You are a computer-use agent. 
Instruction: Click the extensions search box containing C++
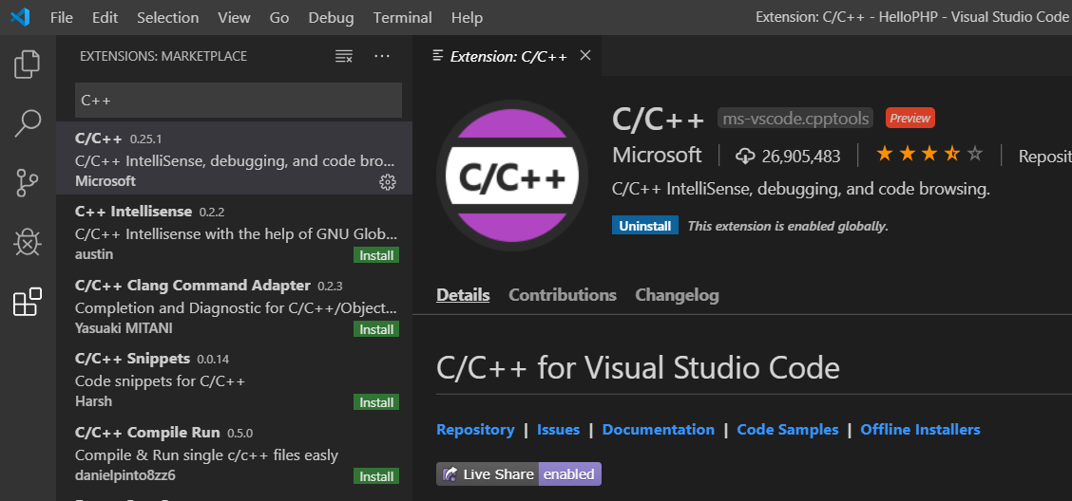point(238,101)
